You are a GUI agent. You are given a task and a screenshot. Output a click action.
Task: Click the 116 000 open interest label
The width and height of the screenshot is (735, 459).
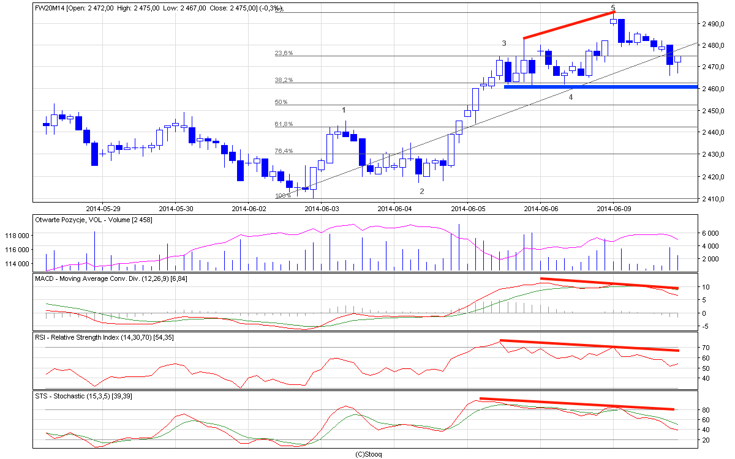tap(18, 250)
